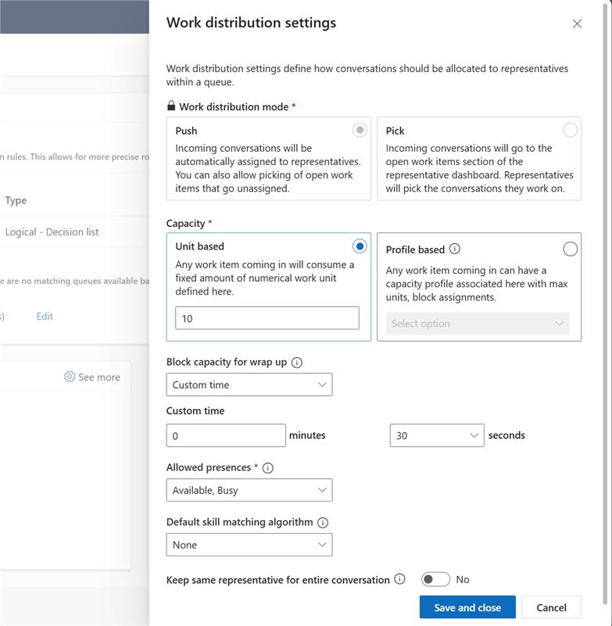The height and width of the screenshot is (626, 612).
Task: Click the gear icon beside See more
Action: [70, 377]
